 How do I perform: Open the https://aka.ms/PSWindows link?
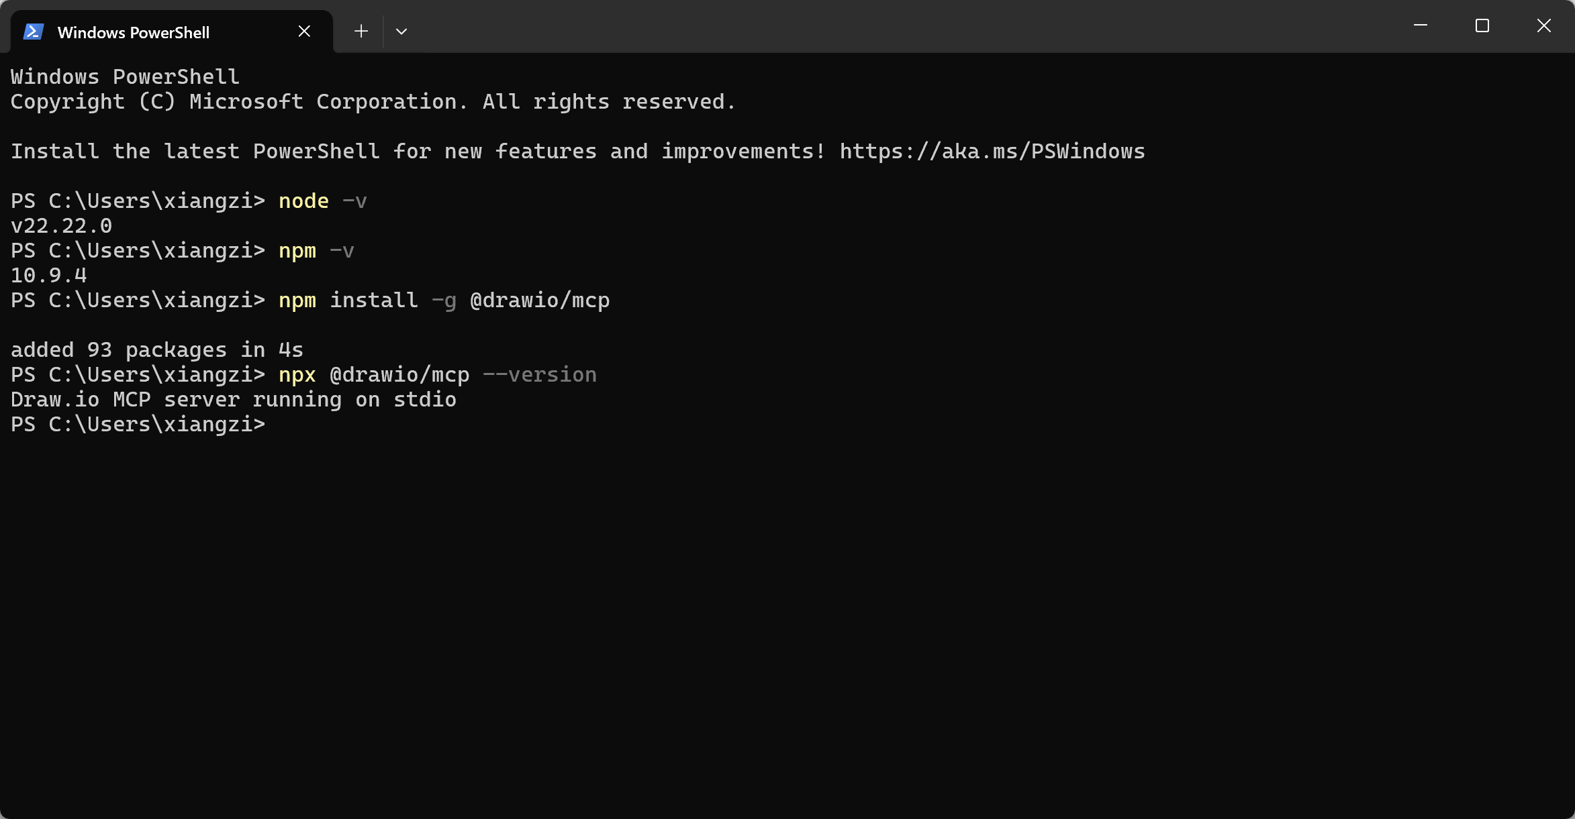[x=992, y=151]
